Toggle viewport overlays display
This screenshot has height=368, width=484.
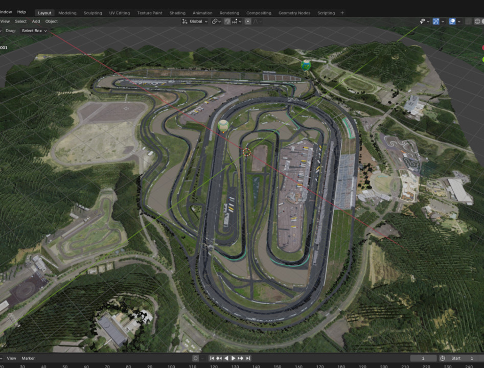tap(452, 21)
